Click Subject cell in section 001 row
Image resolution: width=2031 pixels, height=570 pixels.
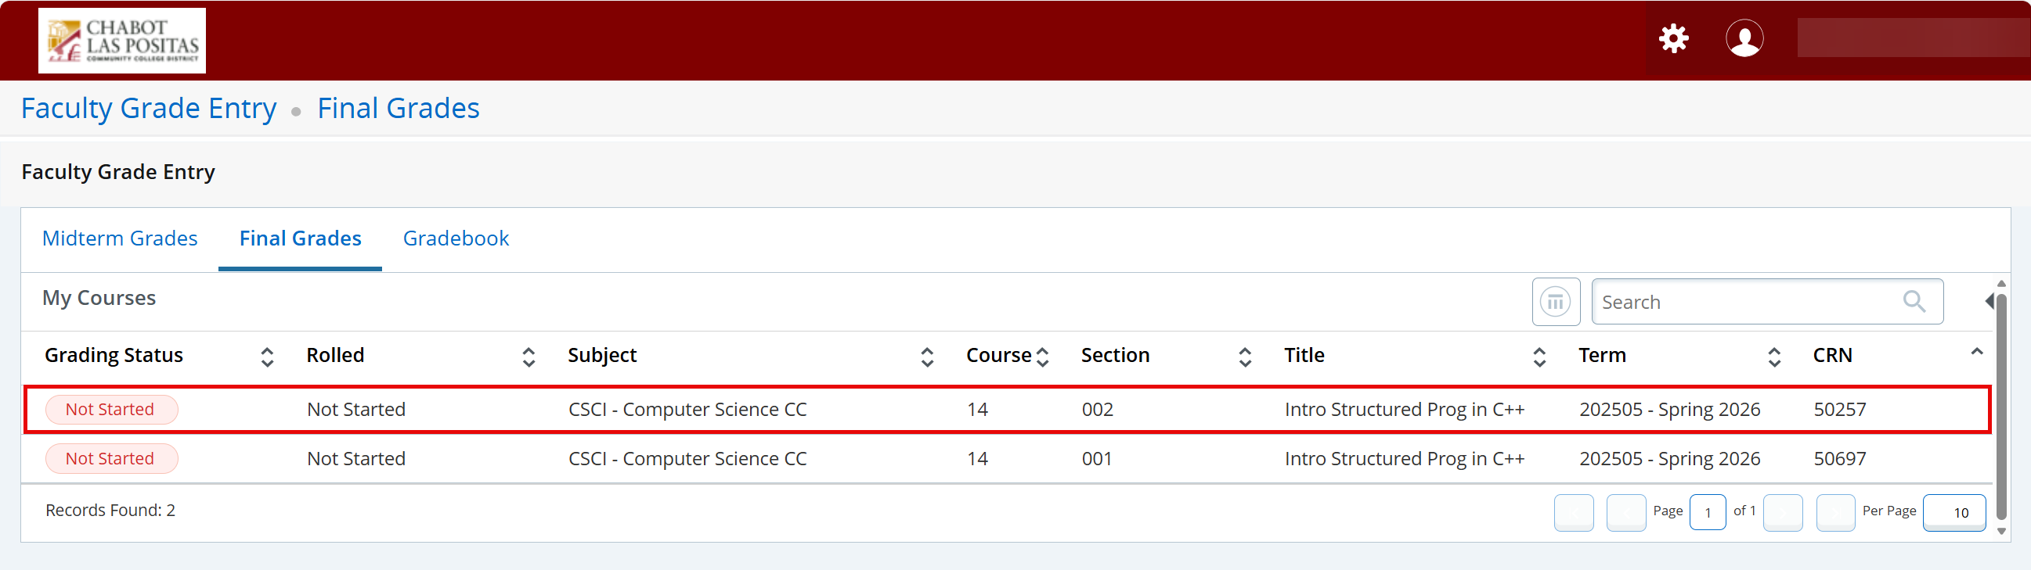click(687, 458)
